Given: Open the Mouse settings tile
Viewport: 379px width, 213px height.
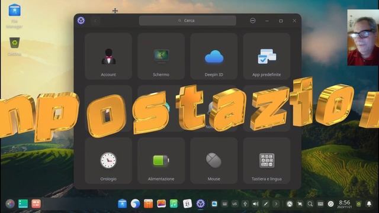Looking at the screenshot, I should pos(214,161).
